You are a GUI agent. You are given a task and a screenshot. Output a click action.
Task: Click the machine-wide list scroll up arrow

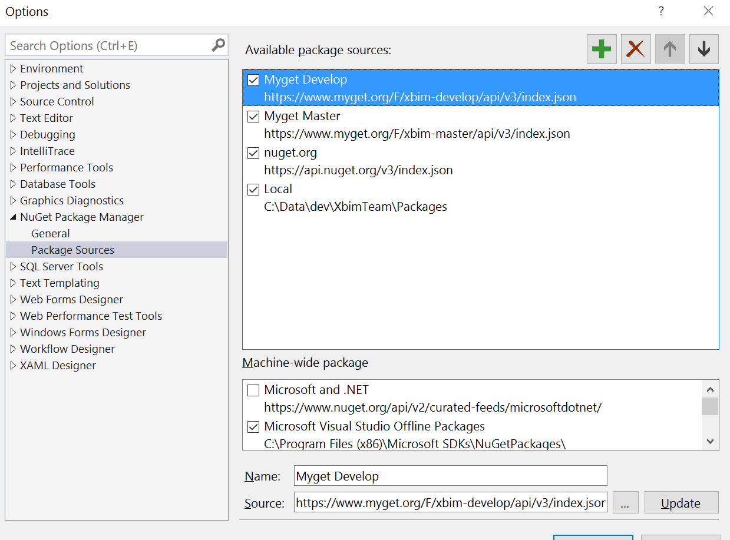click(710, 389)
